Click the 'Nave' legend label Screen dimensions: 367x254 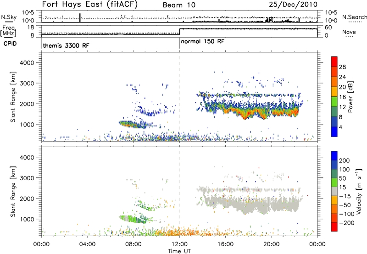[x=349, y=32]
